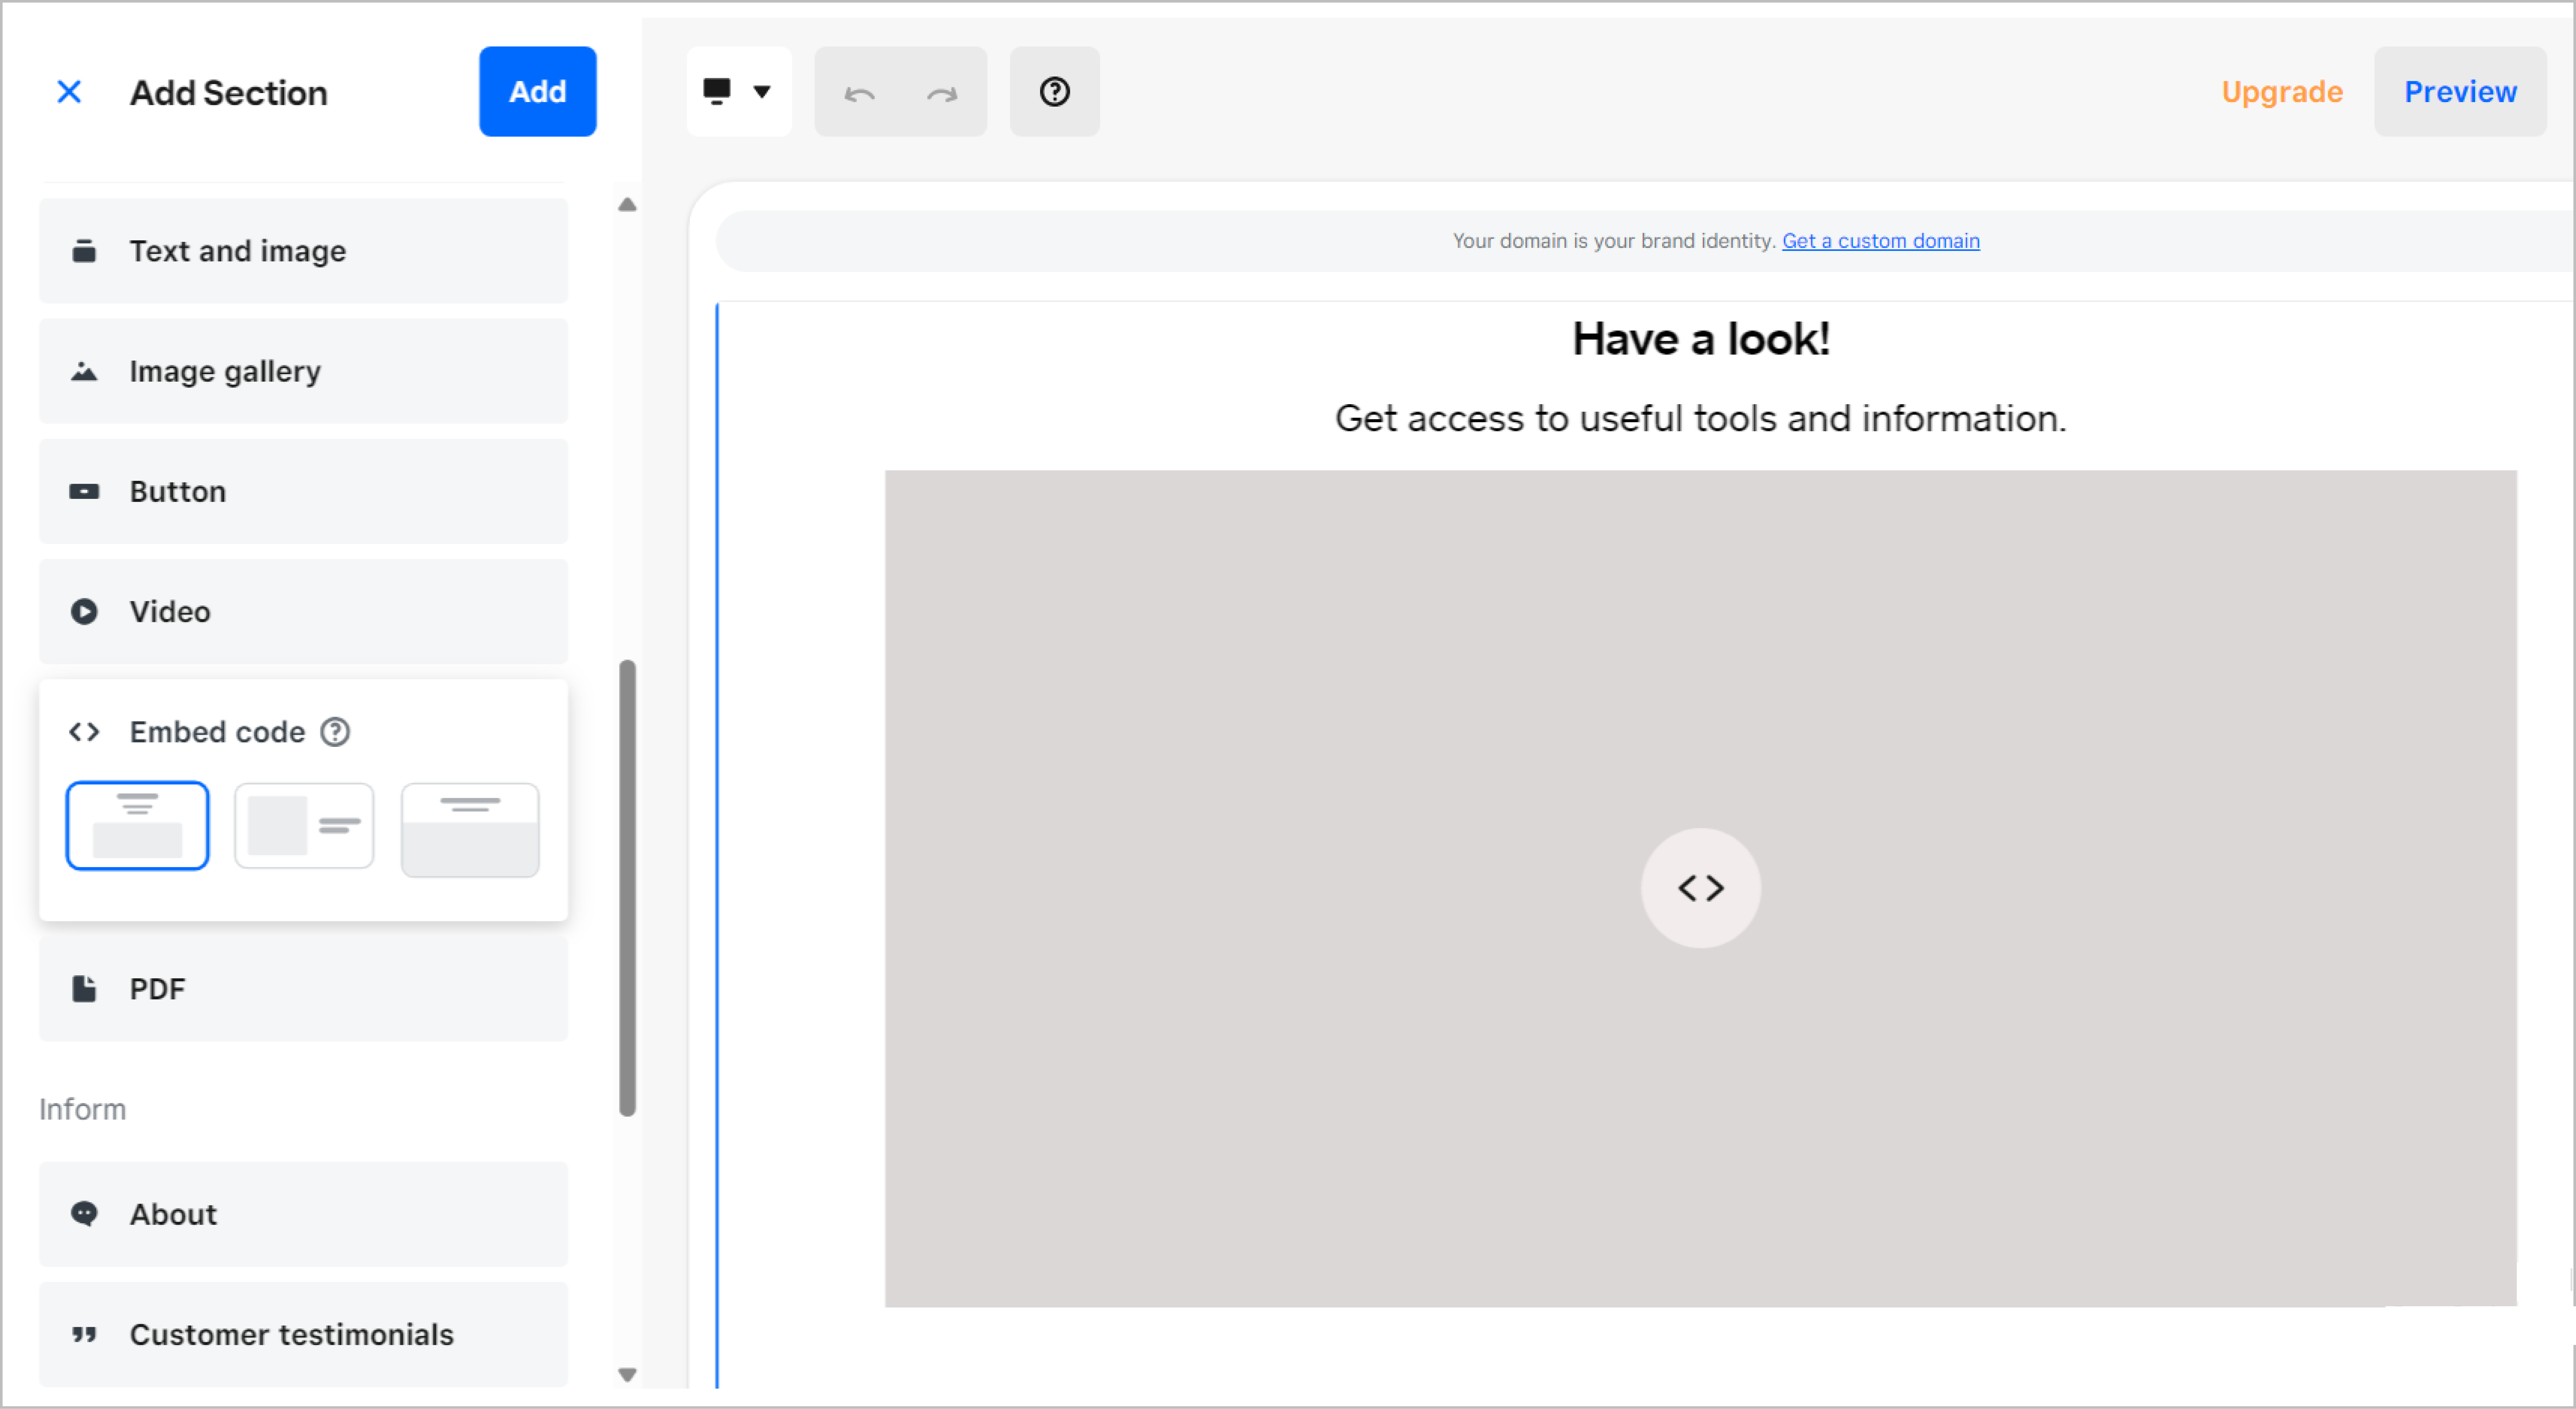The height and width of the screenshot is (1409, 2576).
Task: Select the centered text-above embed layout
Action: [x=137, y=826]
